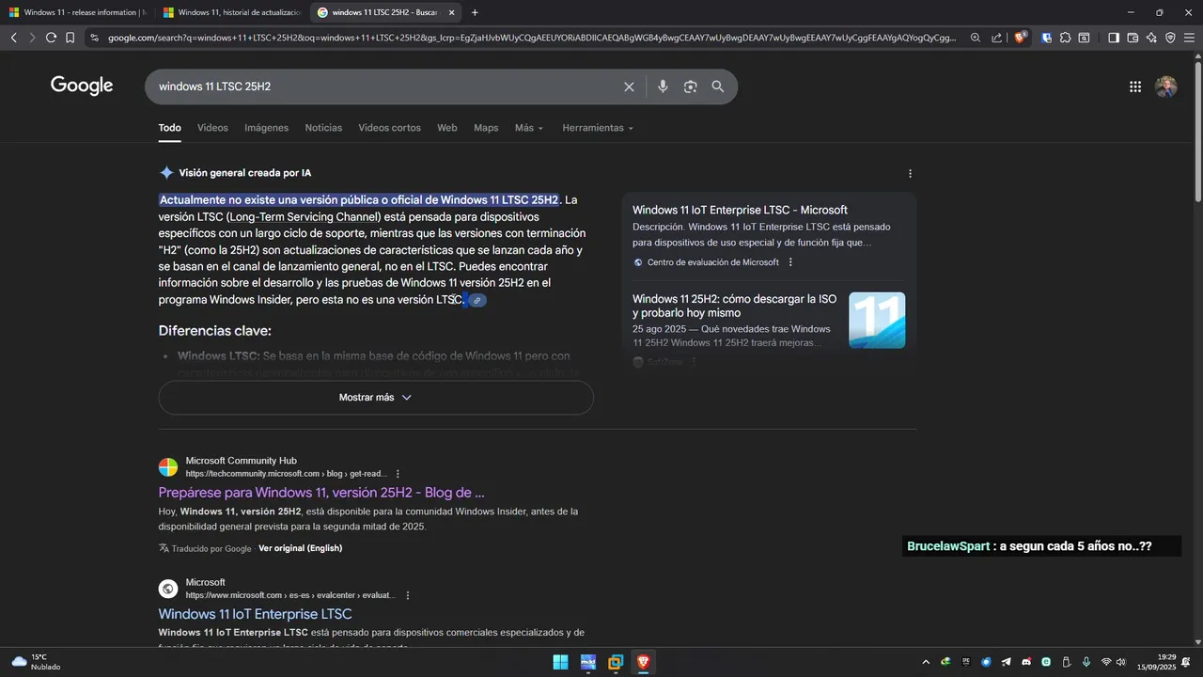The image size is (1203, 677).
Task: Open AI overview three-dot options
Action: tap(910, 173)
